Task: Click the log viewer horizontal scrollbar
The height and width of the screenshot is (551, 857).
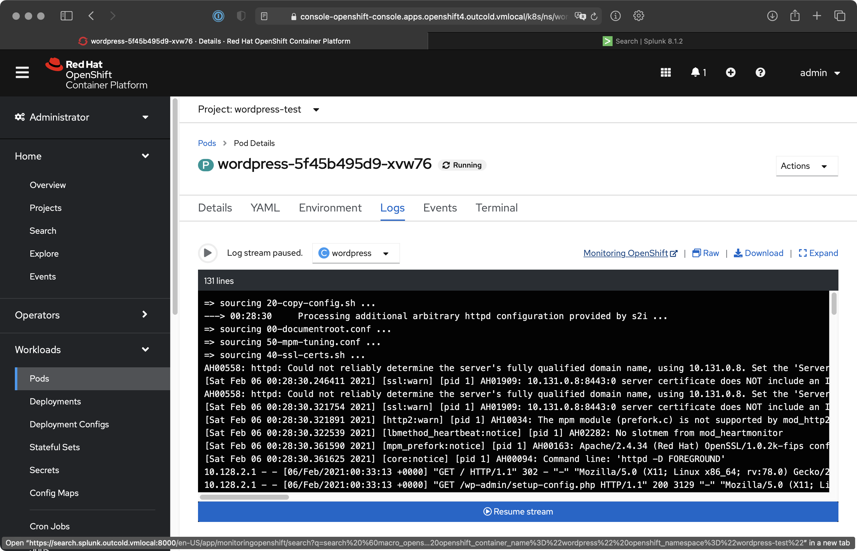Action: [x=244, y=497]
